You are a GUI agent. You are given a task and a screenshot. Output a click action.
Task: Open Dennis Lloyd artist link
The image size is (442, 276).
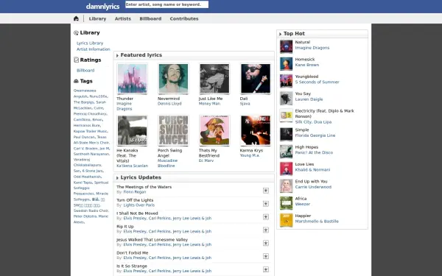tap(169, 104)
